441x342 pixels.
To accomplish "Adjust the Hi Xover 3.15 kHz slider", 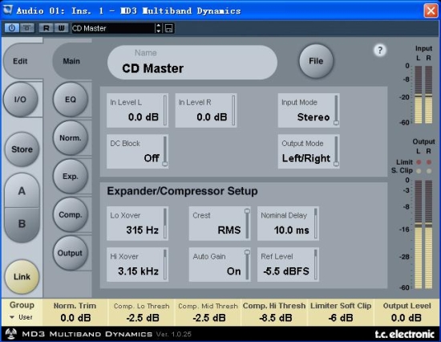I will click(x=165, y=265).
